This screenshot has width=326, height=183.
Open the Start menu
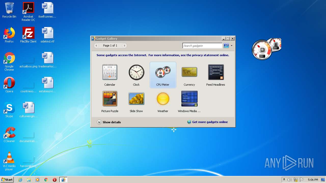point(7,179)
